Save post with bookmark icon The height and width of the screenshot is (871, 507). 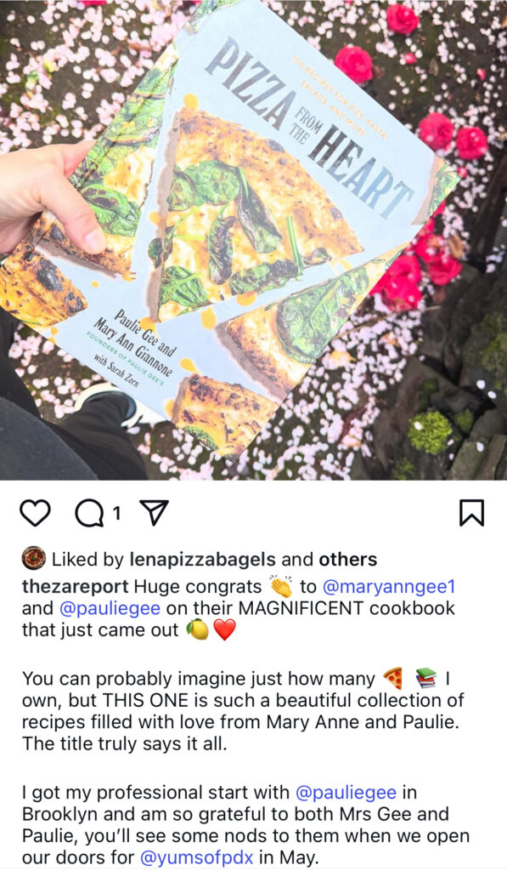(x=471, y=512)
